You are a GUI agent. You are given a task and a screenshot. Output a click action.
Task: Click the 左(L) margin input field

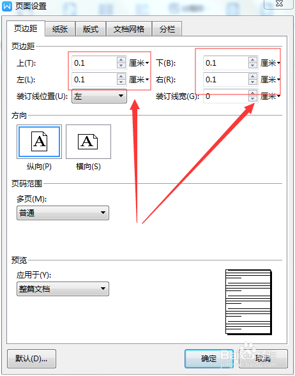coord(95,79)
